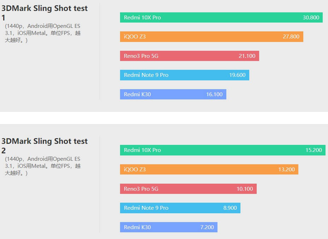Click the 15.200 score value

pyautogui.click(x=314, y=150)
